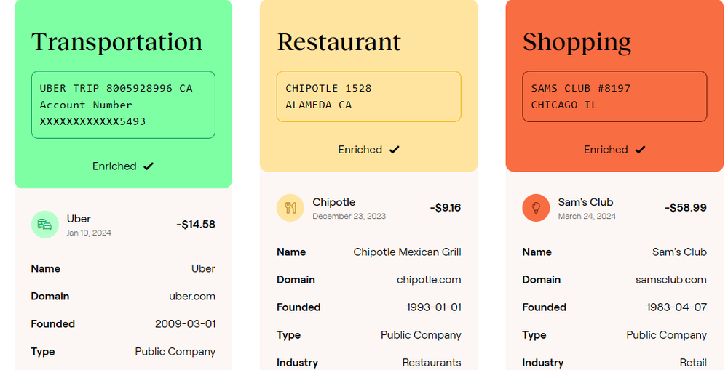The width and height of the screenshot is (728, 370).
Task: Click the Restaurant card heading
Action: pyautogui.click(x=339, y=42)
